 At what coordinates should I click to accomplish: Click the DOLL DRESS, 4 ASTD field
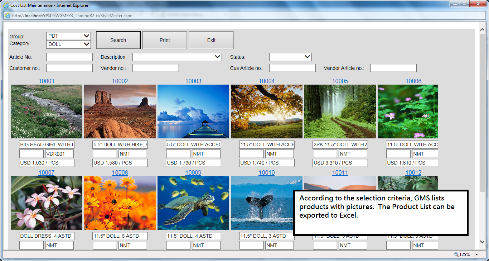coord(47,236)
